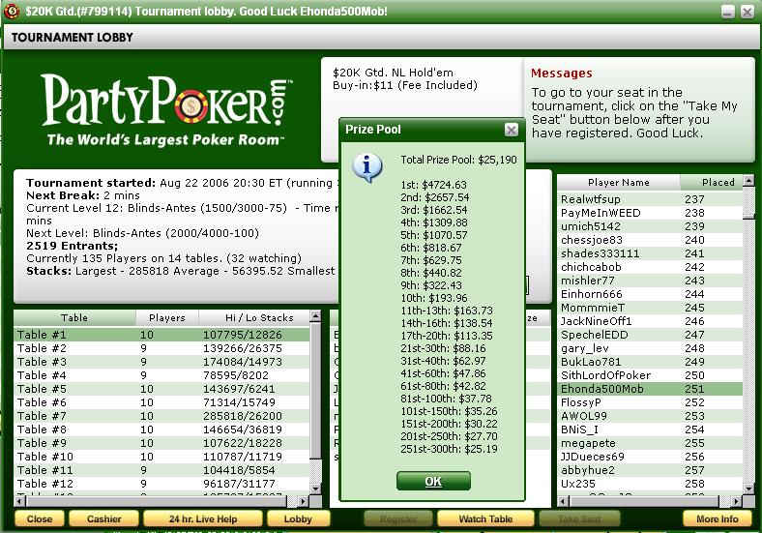Click the PartyPoker.com logo
The width and height of the screenshot is (762, 533).
point(166,110)
